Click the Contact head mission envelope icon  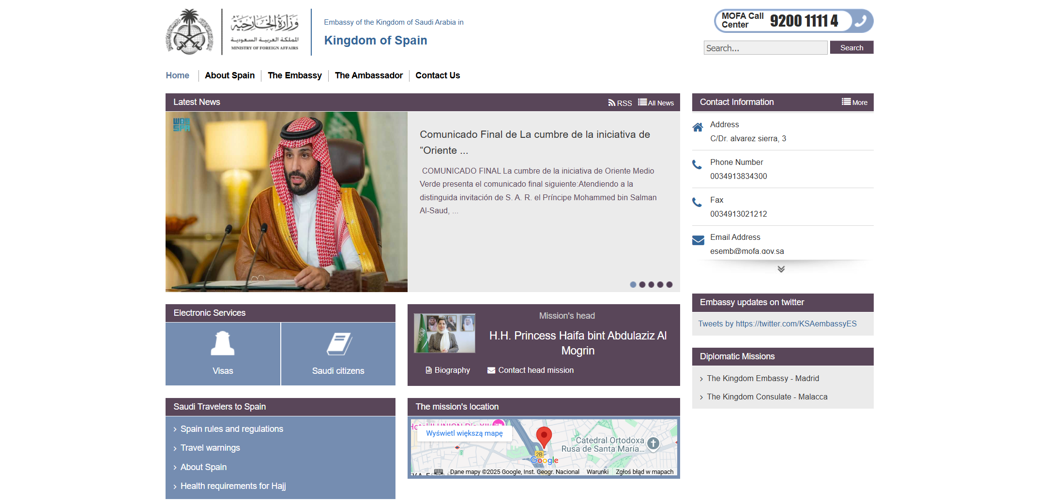(x=491, y=370)
